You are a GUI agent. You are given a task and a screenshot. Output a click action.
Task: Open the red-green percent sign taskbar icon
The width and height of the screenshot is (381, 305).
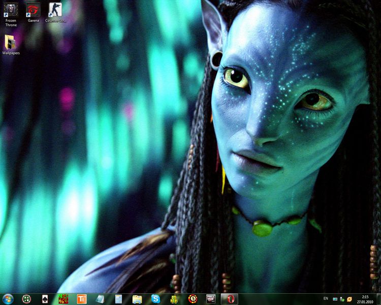(x=63, y=299)
